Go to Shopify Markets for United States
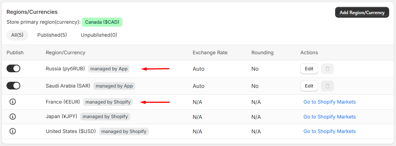This screenshot has height=146, width=396. (x=329, y=131)
